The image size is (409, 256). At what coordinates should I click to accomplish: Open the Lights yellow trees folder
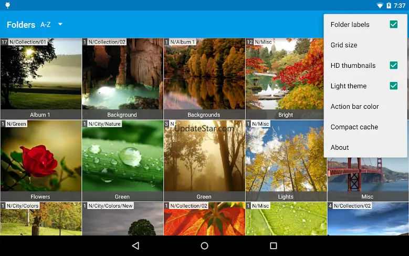286,161
